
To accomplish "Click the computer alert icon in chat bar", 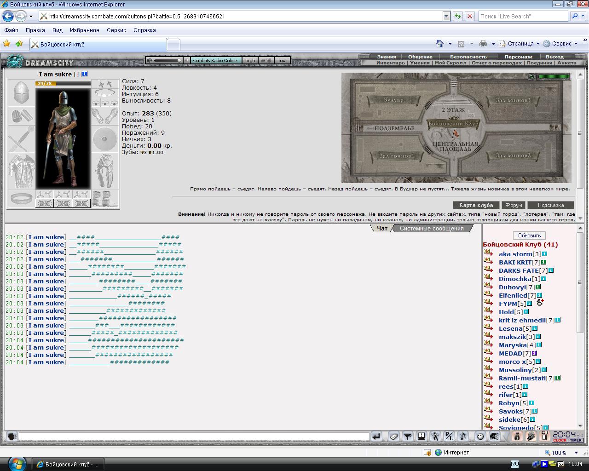I will coord(422,437).
